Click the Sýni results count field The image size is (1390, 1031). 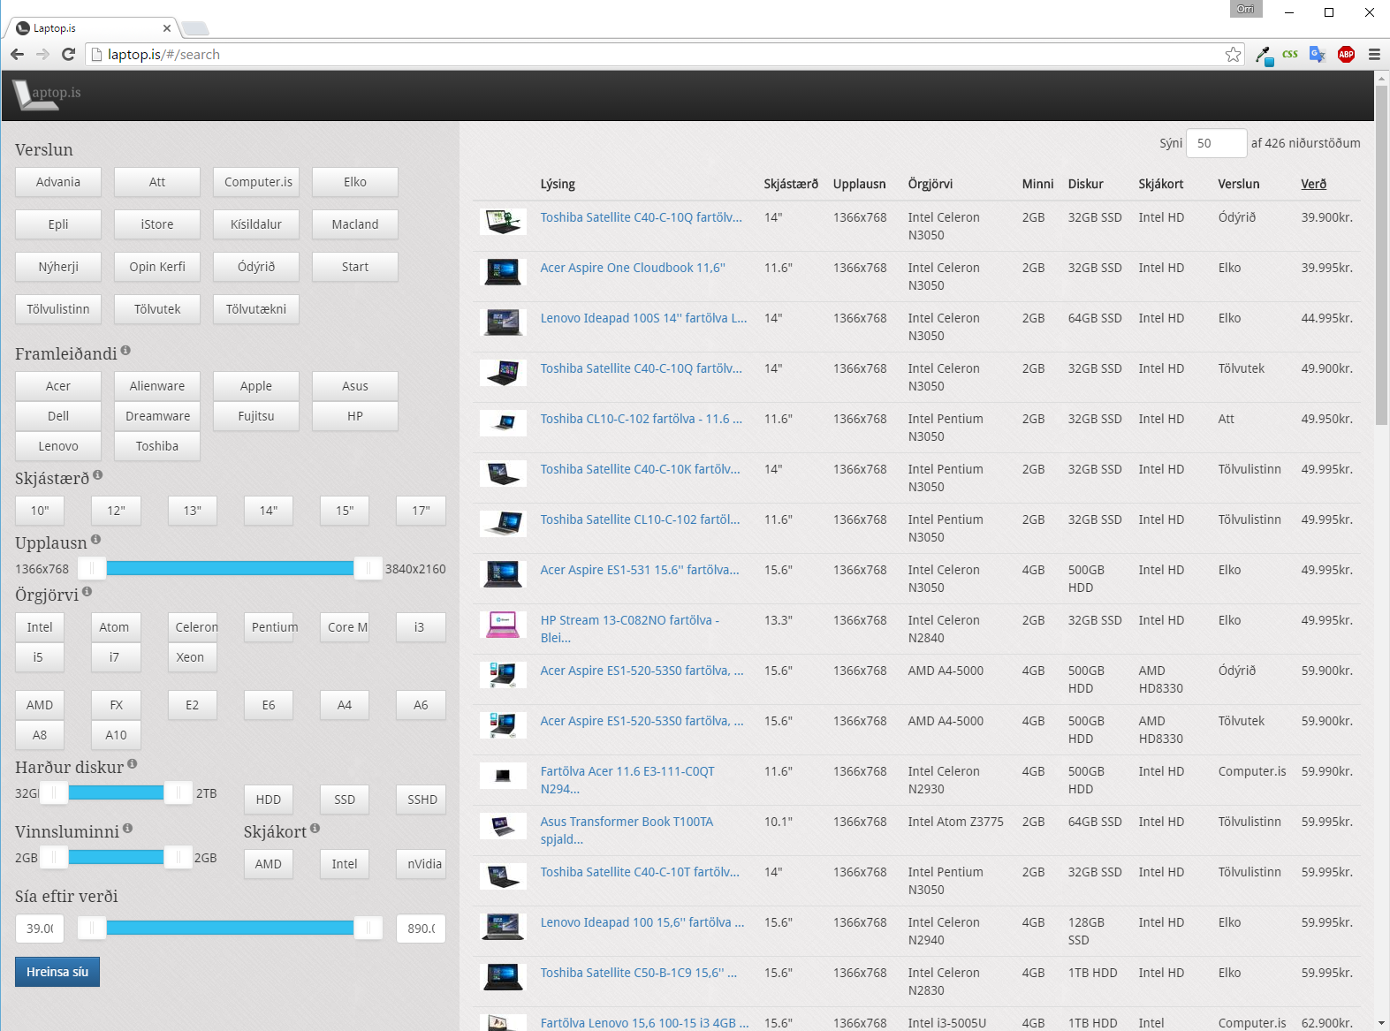point(1215,143)
